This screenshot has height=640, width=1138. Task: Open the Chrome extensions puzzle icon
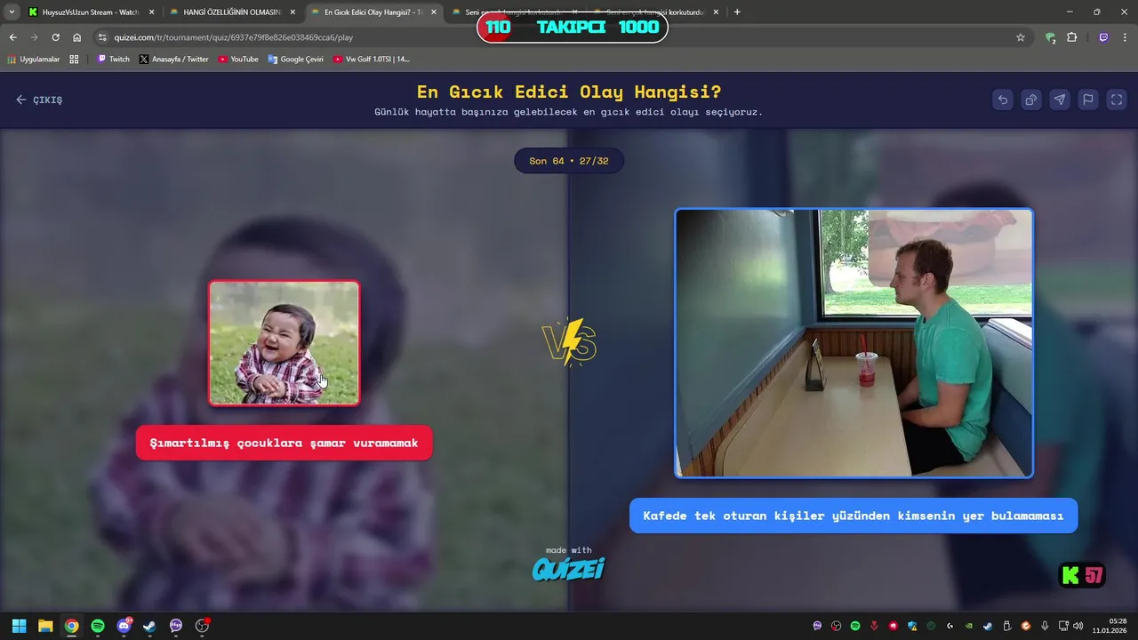[x=1071, y=37]
